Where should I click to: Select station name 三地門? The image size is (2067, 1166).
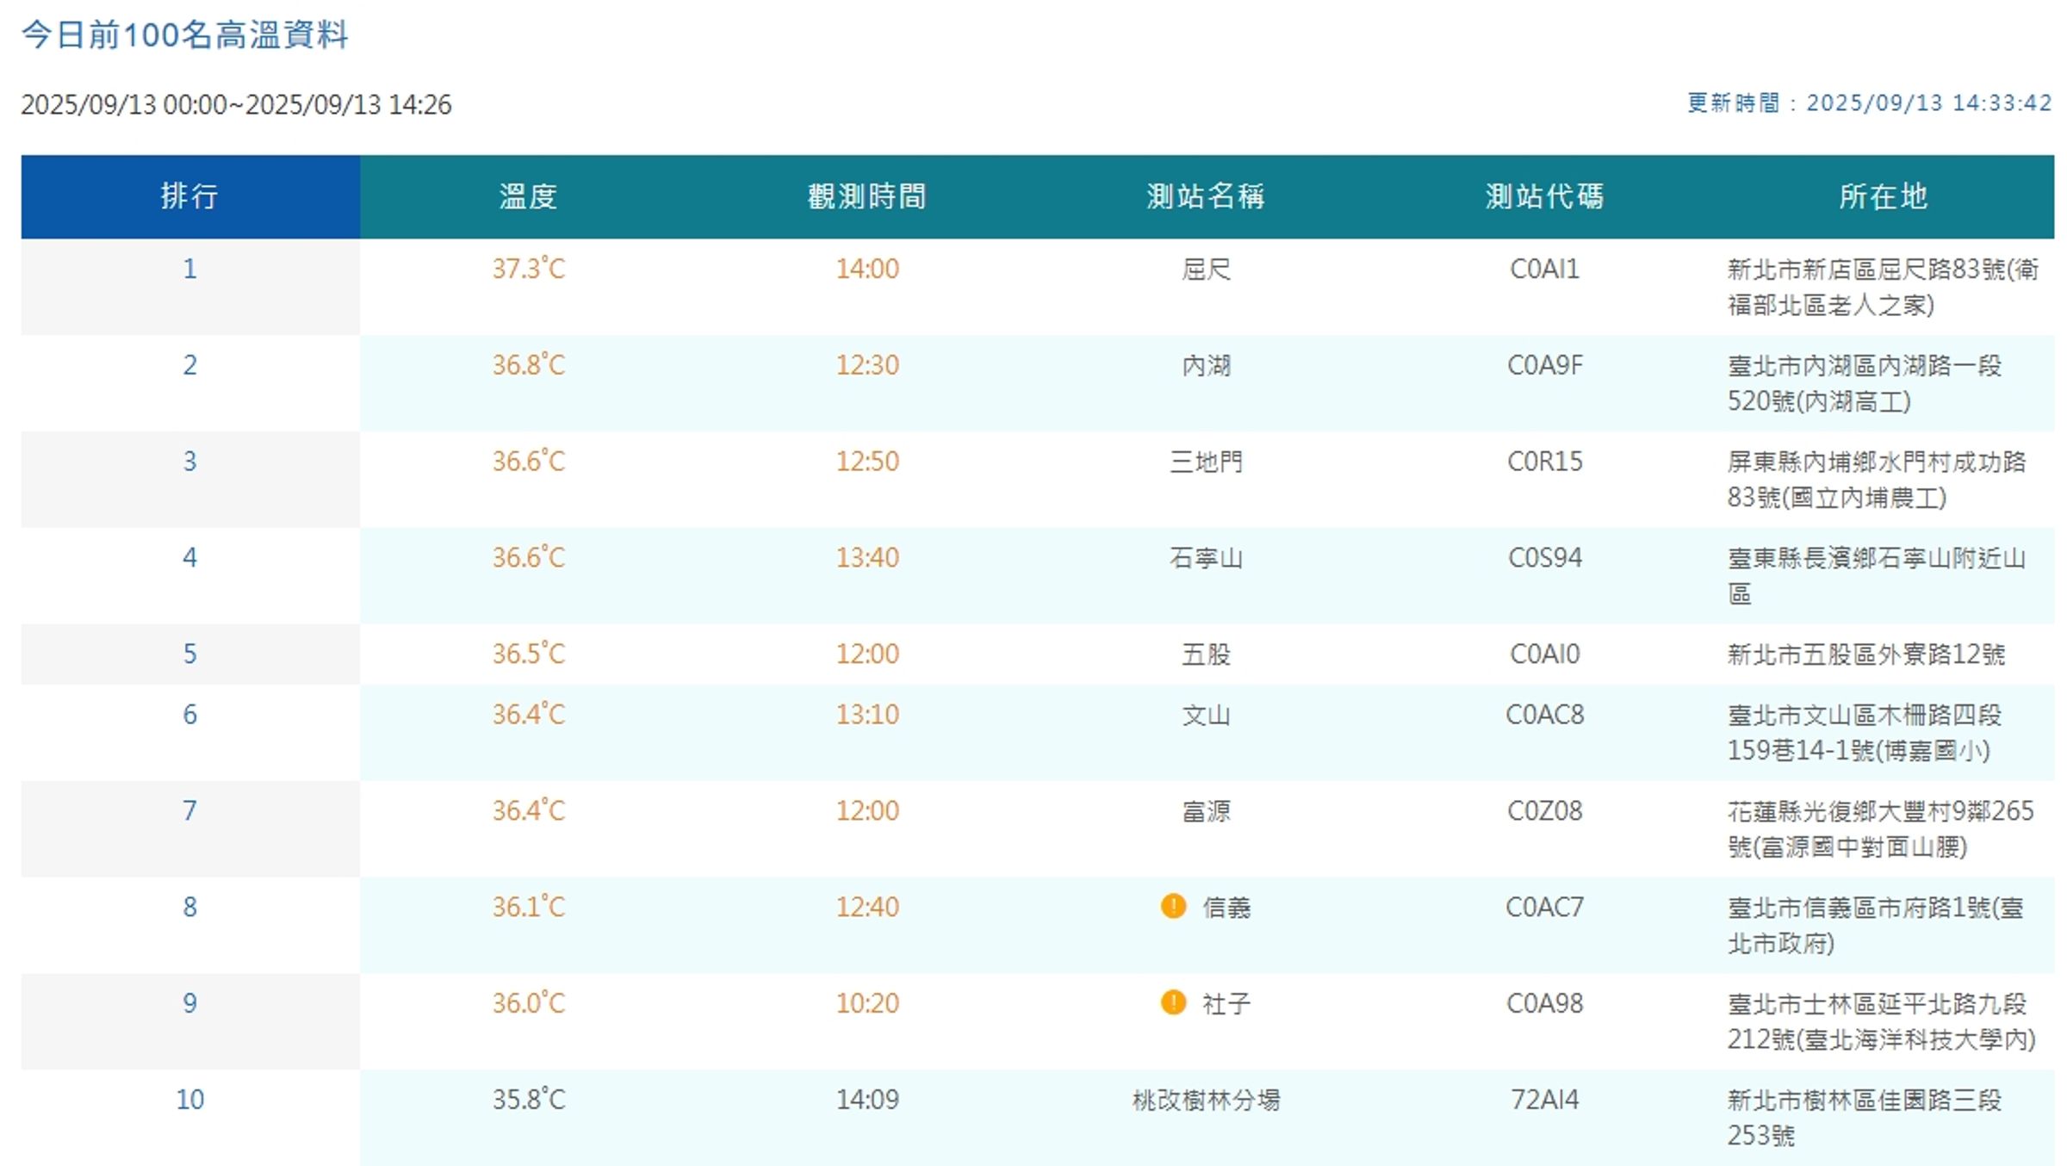[1206, 462]
